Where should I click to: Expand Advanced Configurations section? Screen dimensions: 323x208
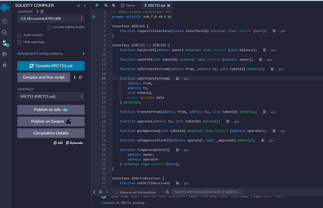point(51,54)
